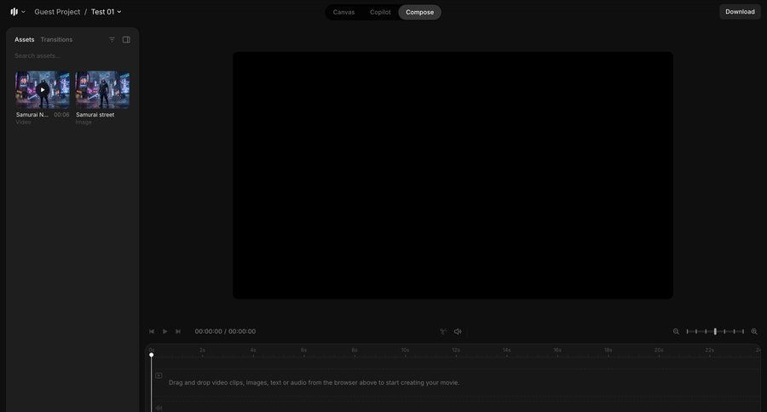Click the assets filter icon

point(112,40)
